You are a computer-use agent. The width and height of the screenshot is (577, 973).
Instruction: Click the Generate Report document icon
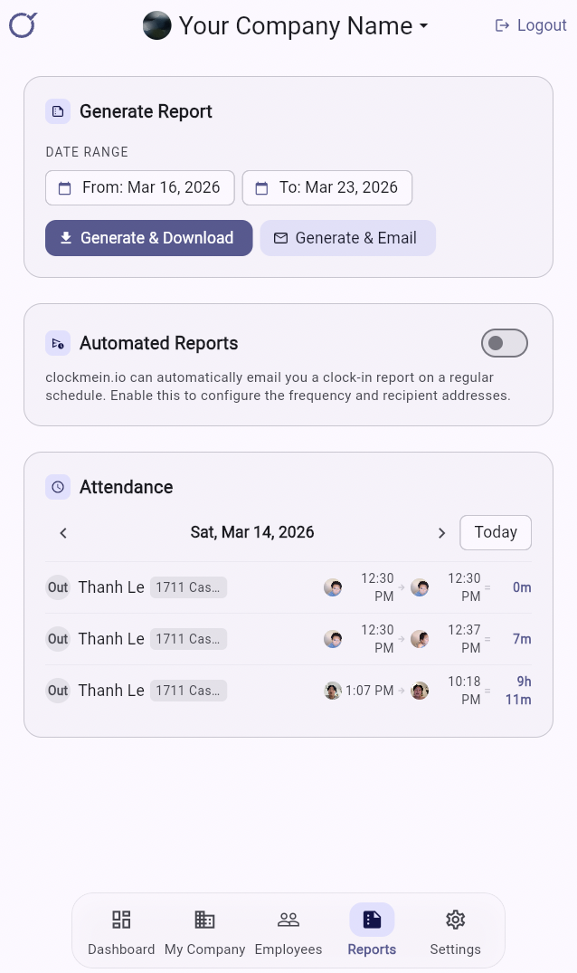tap(58, 111)
